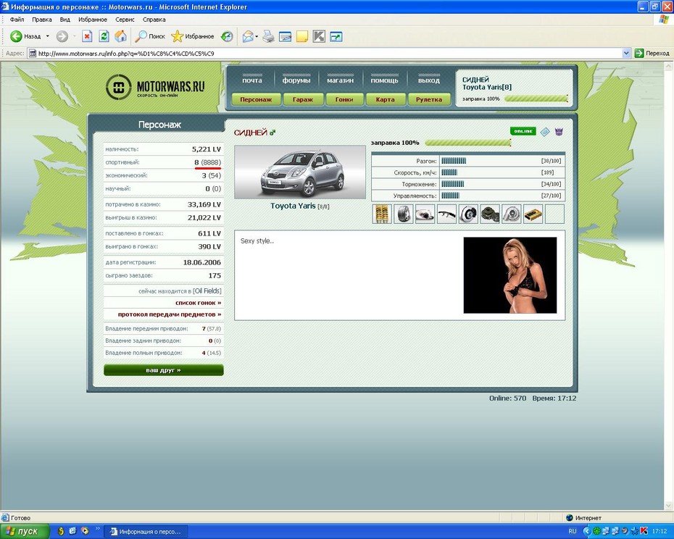
Task: Open the Windows пуск Start button
Action: [x=25, y=531]
